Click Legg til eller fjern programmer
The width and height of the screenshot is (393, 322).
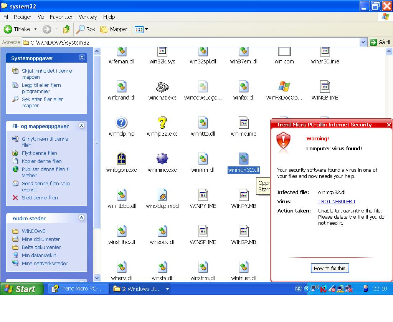pos(41,88)
